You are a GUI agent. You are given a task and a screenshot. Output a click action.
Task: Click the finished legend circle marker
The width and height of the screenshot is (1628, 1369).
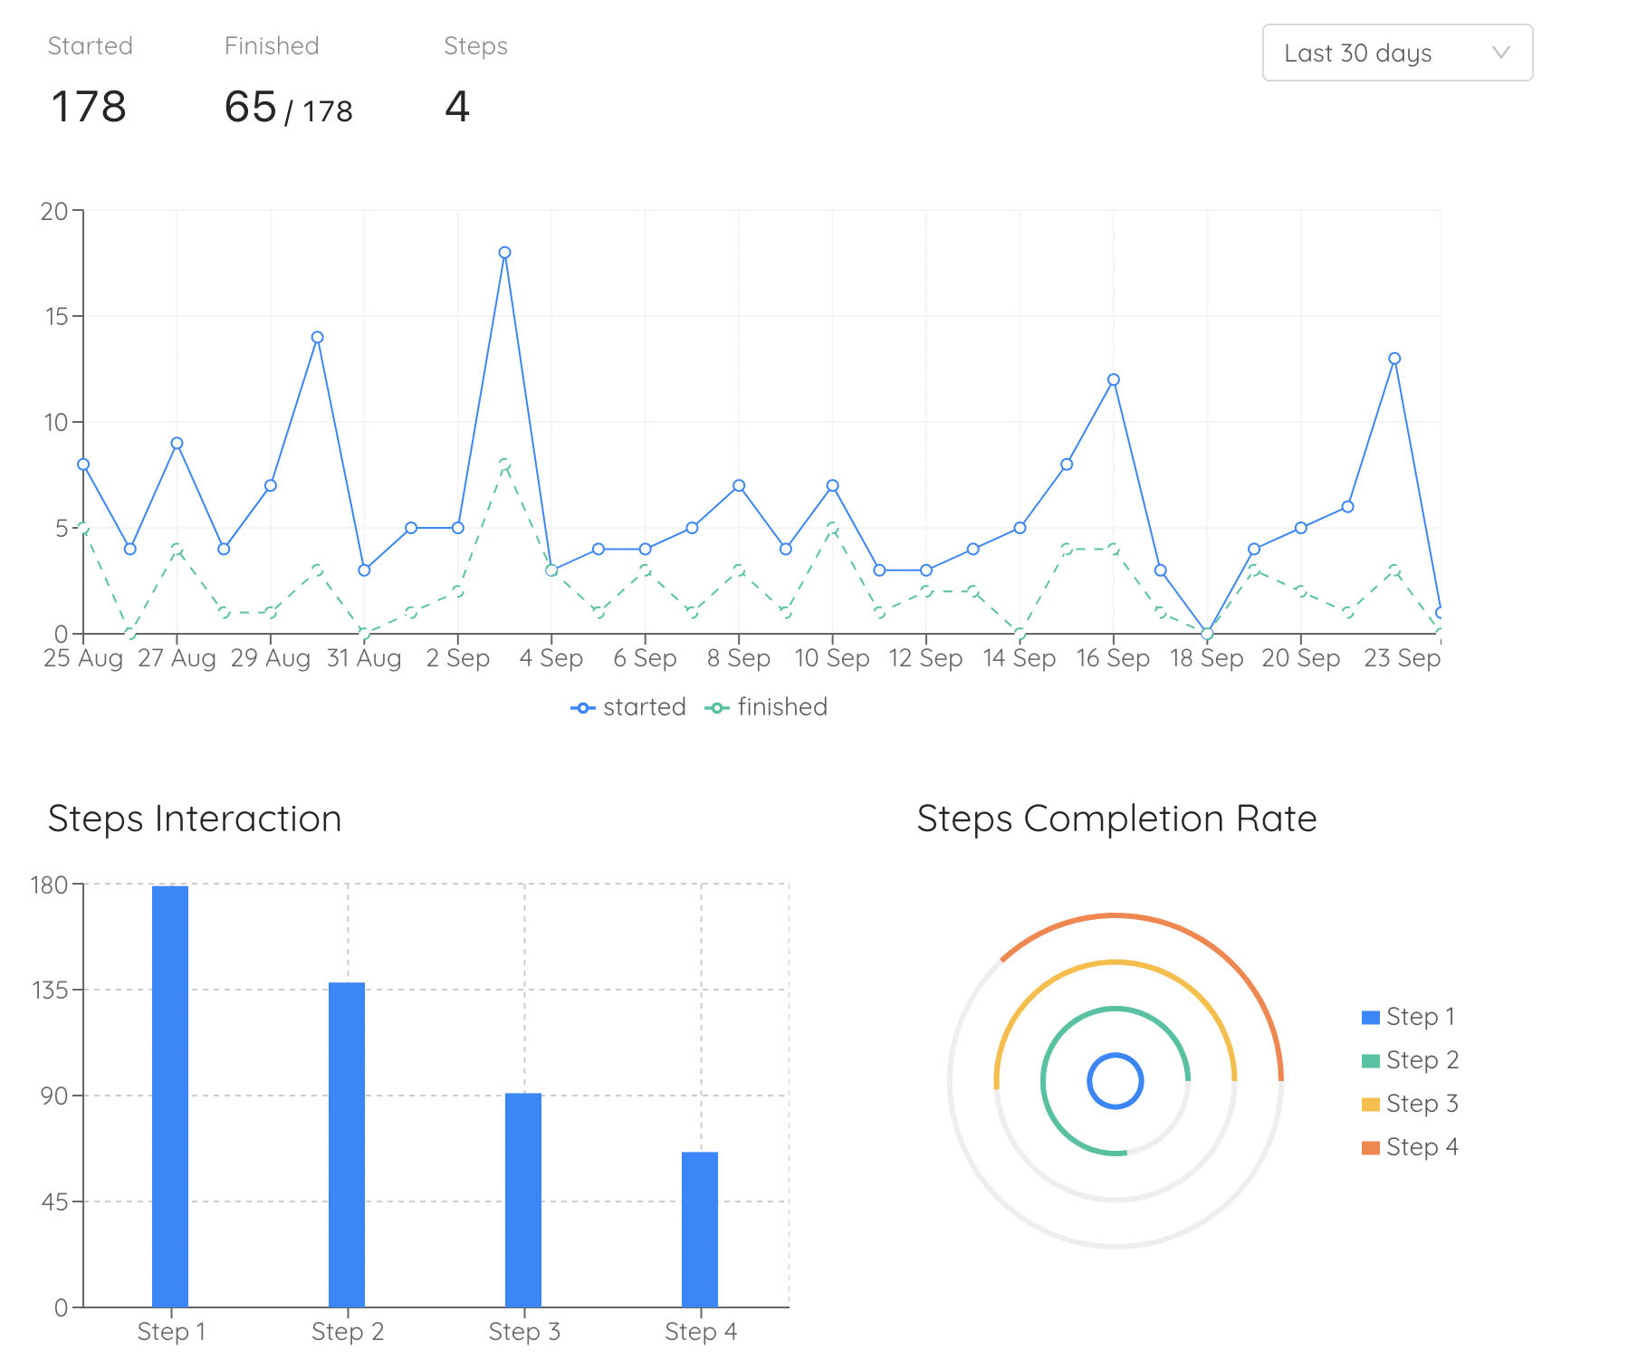tap(716, 706)
